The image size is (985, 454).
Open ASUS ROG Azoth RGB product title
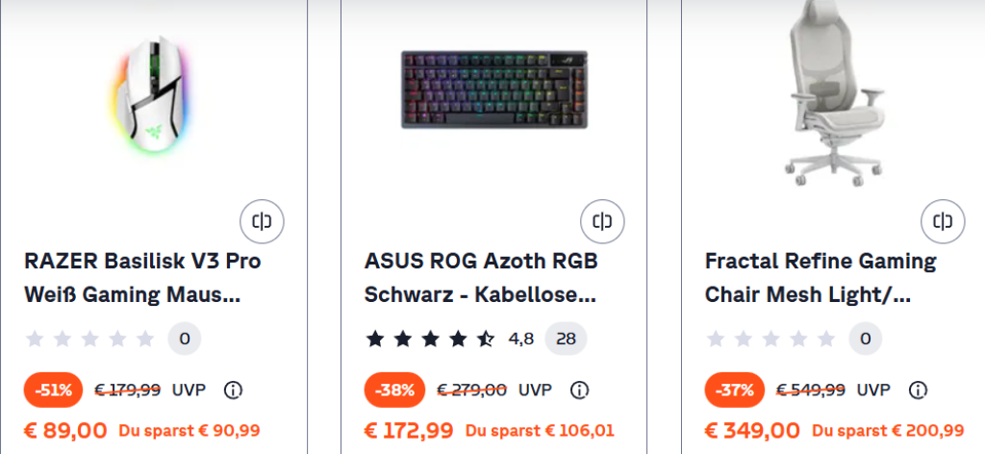pyautogui.click(x=481, y=277)
